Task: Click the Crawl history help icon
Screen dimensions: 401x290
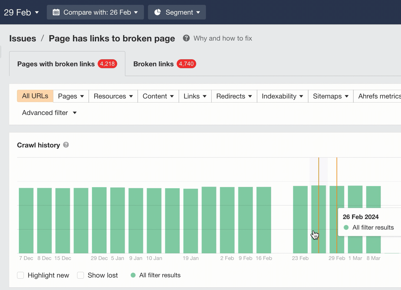Action: 66,145
